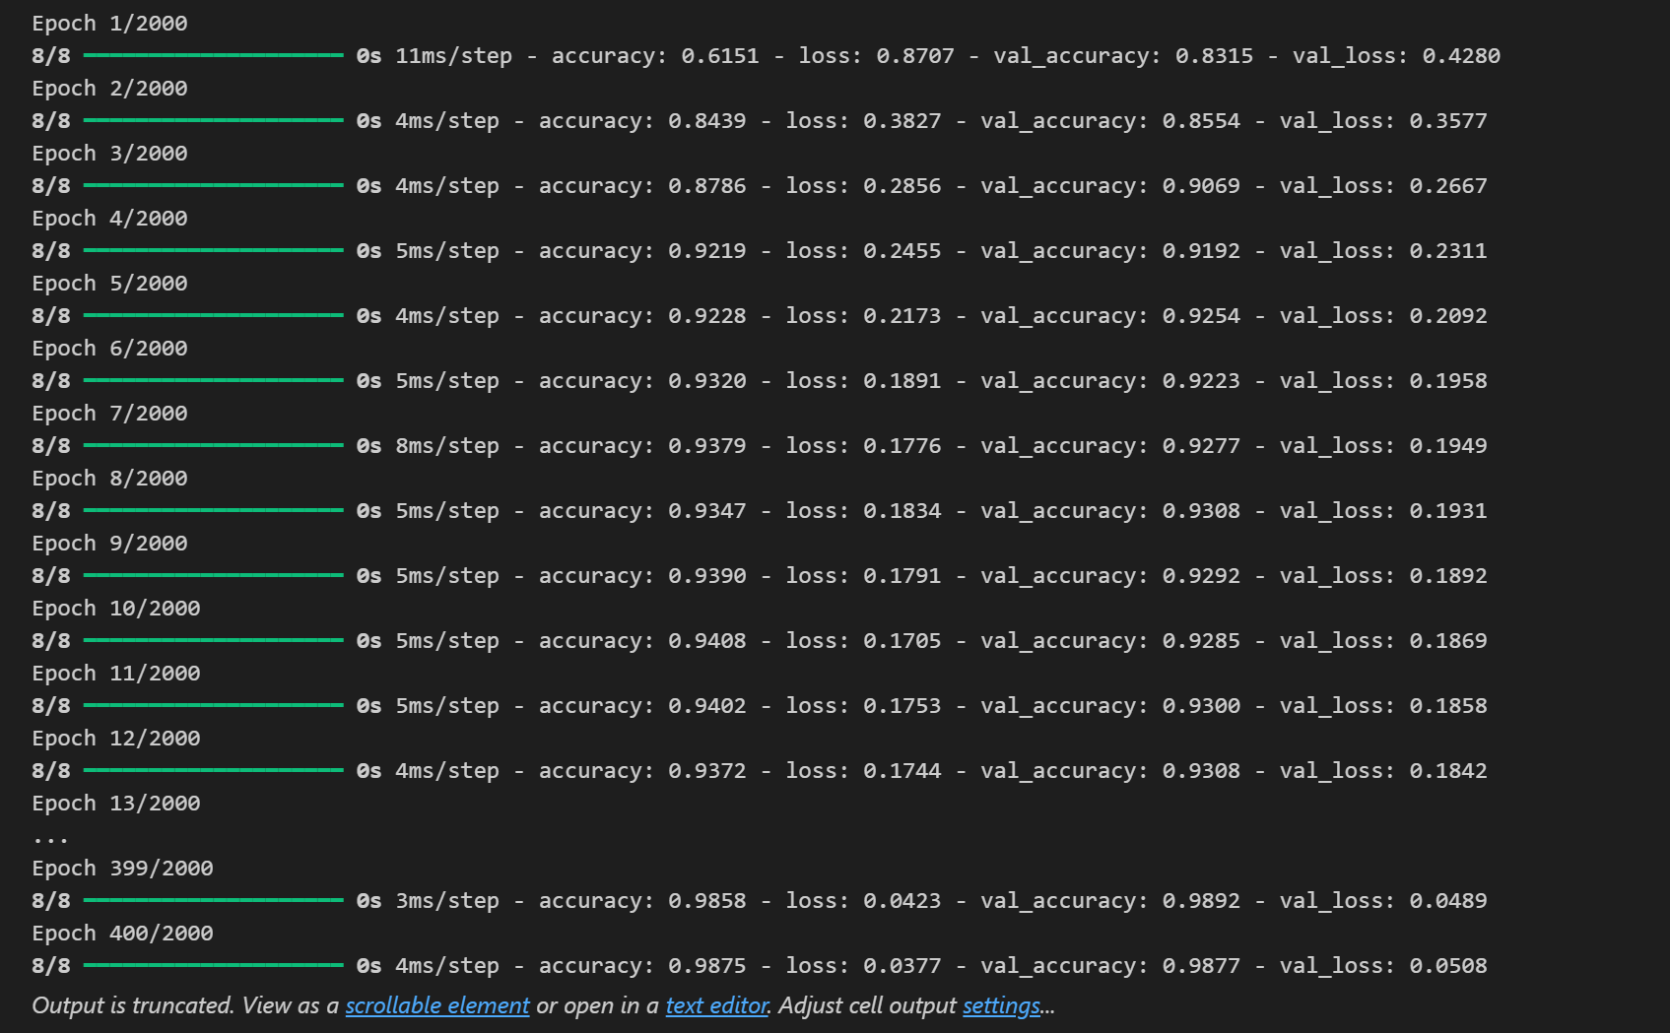The height and width of the screenshot is (1033, 1670).
Task: Click progress bar of the 11ms/step row
Action: [x=214, y=55]
